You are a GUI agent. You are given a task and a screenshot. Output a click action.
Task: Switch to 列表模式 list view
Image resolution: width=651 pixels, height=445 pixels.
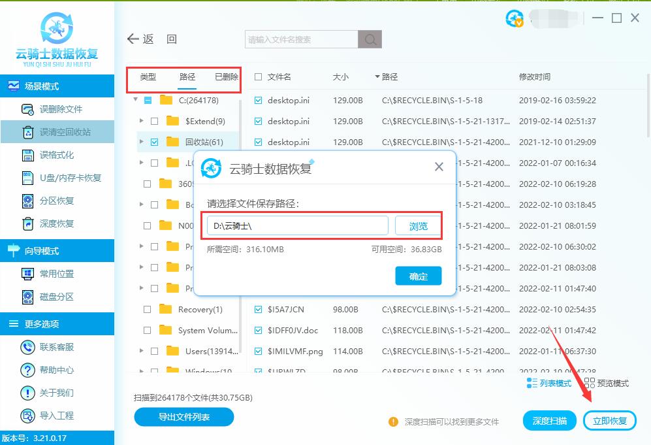[549, 383]
